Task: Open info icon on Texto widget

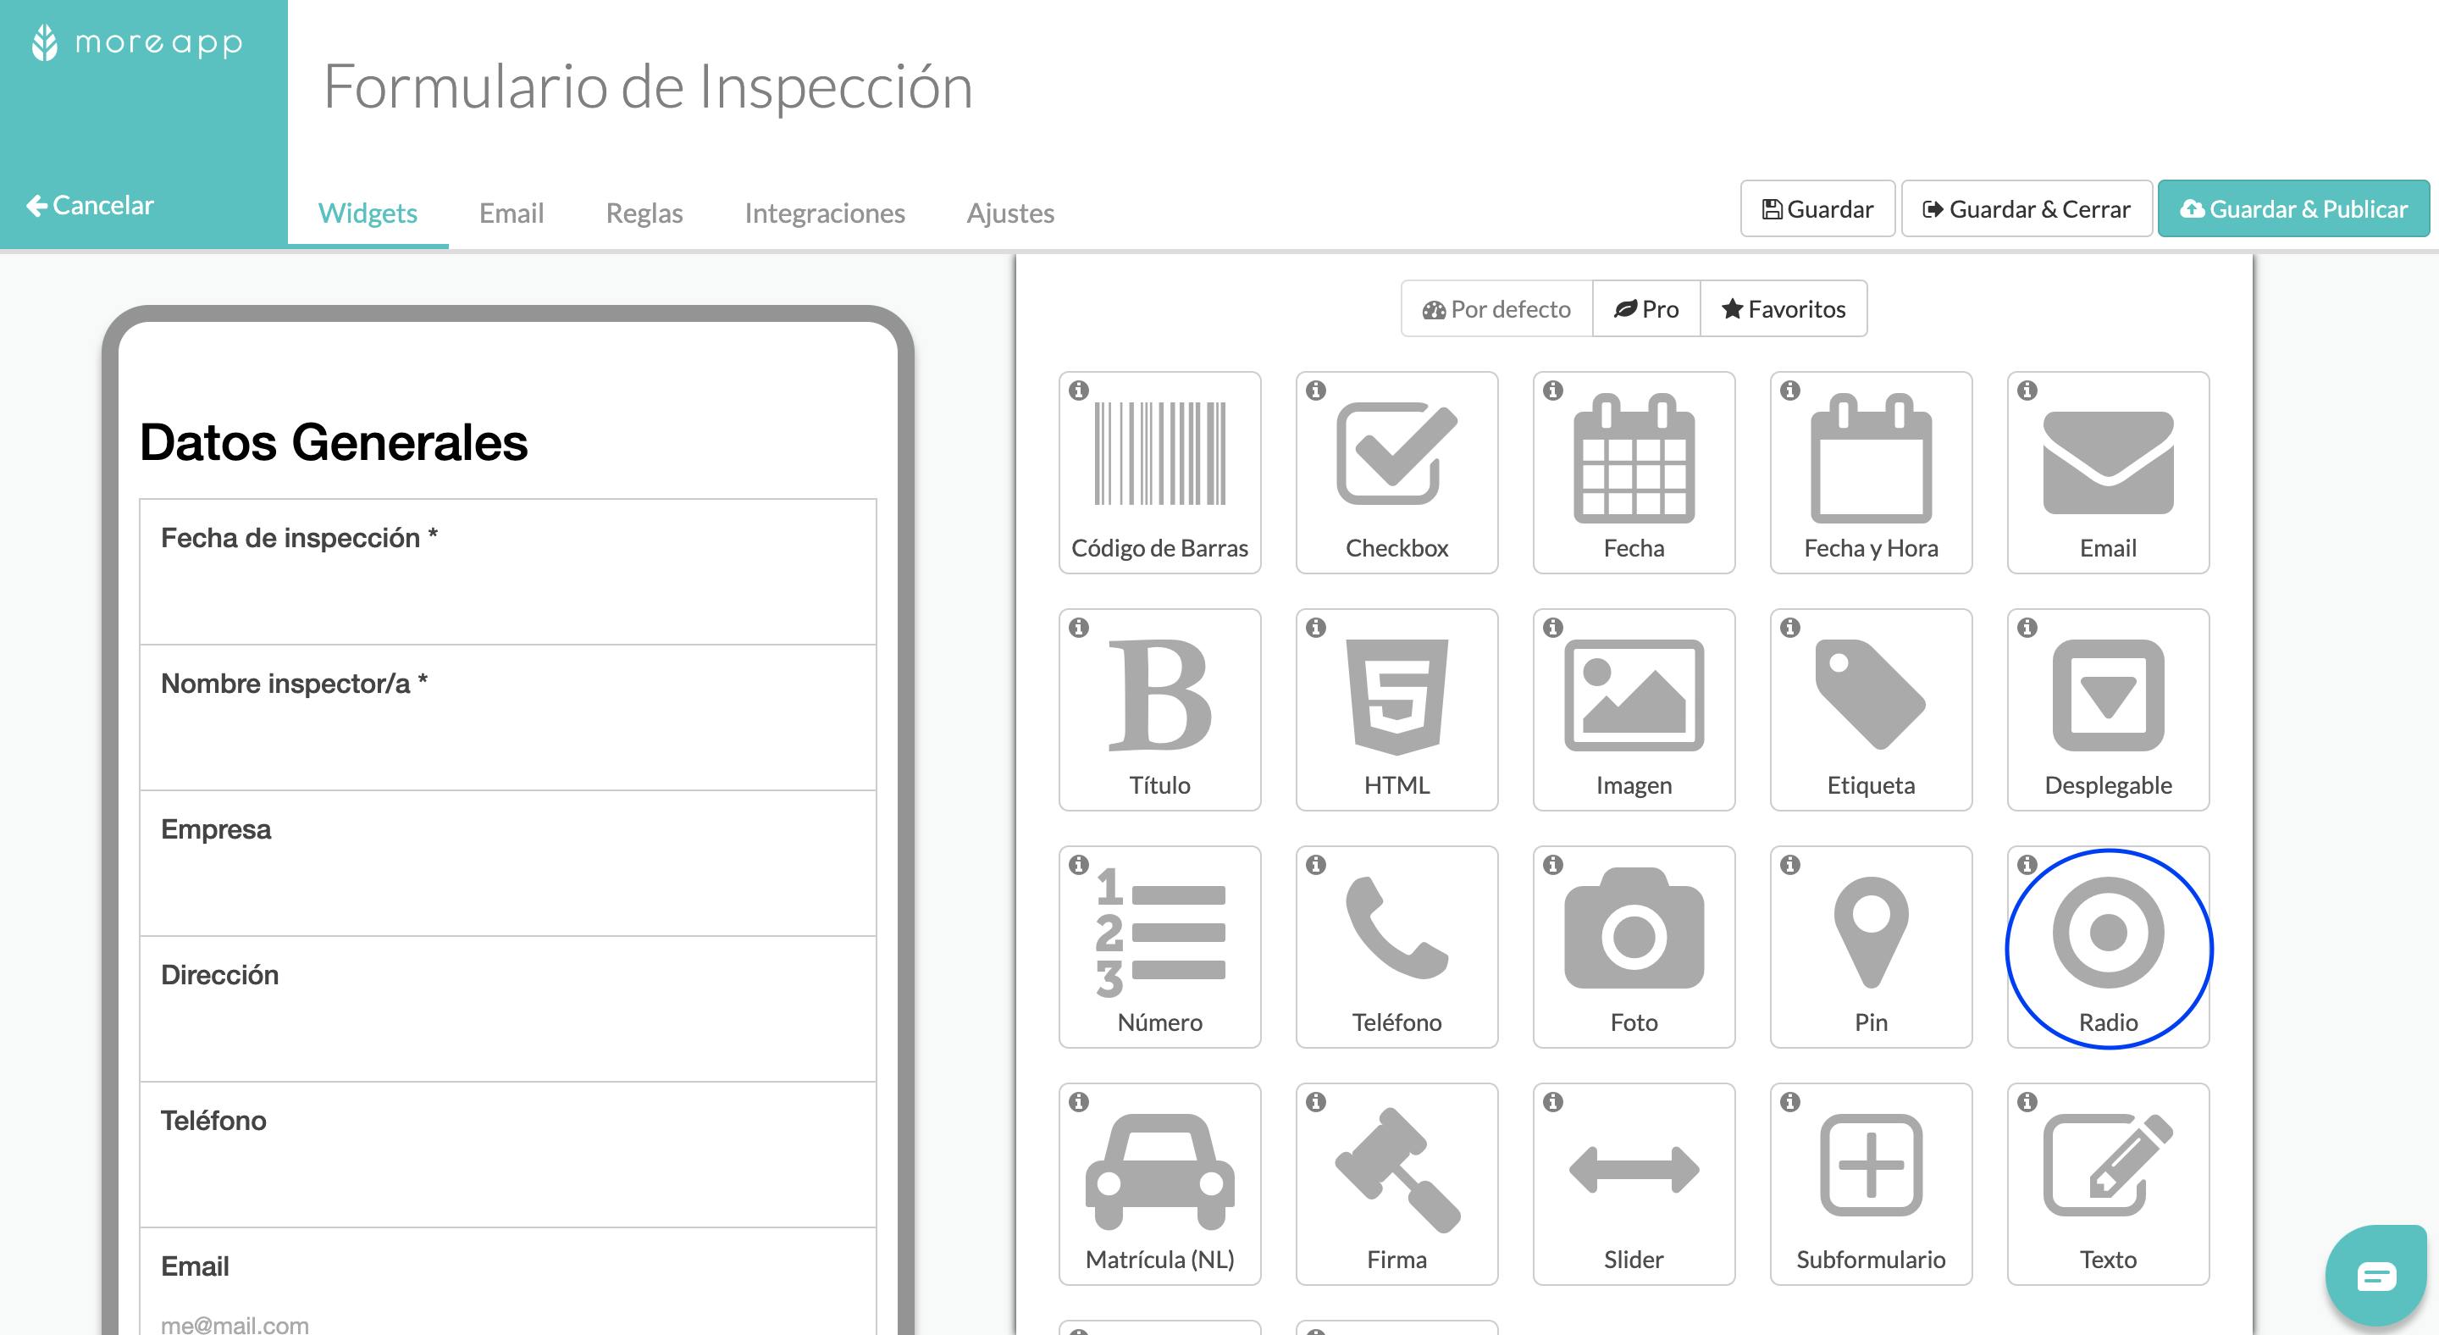Action: (2027, 1101)
